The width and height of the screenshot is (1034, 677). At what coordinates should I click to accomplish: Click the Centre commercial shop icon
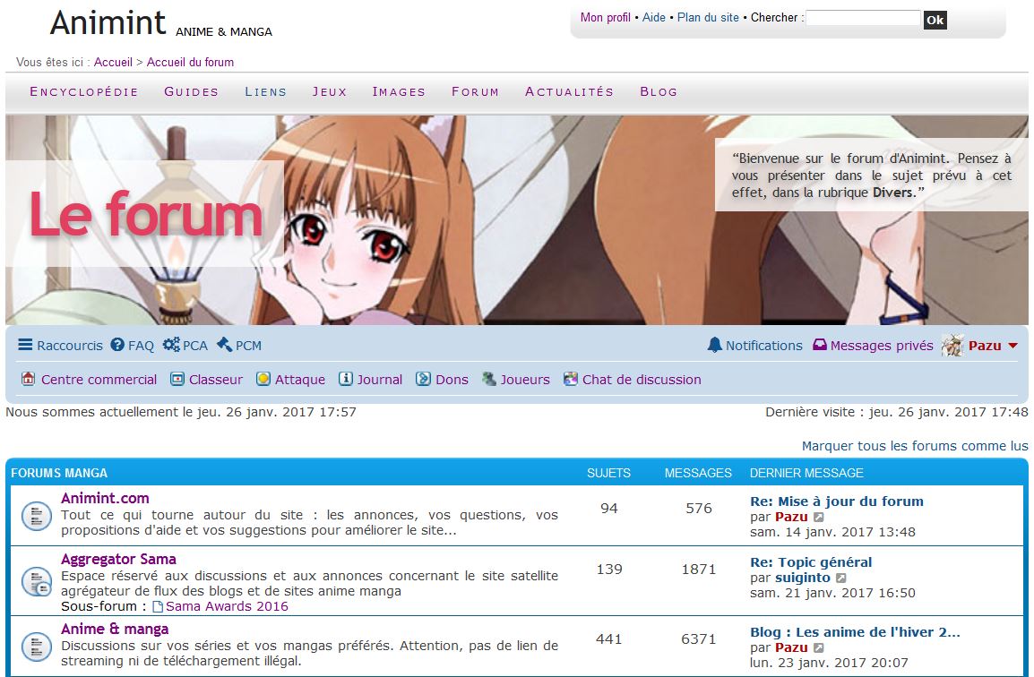[x=28, y=379]
